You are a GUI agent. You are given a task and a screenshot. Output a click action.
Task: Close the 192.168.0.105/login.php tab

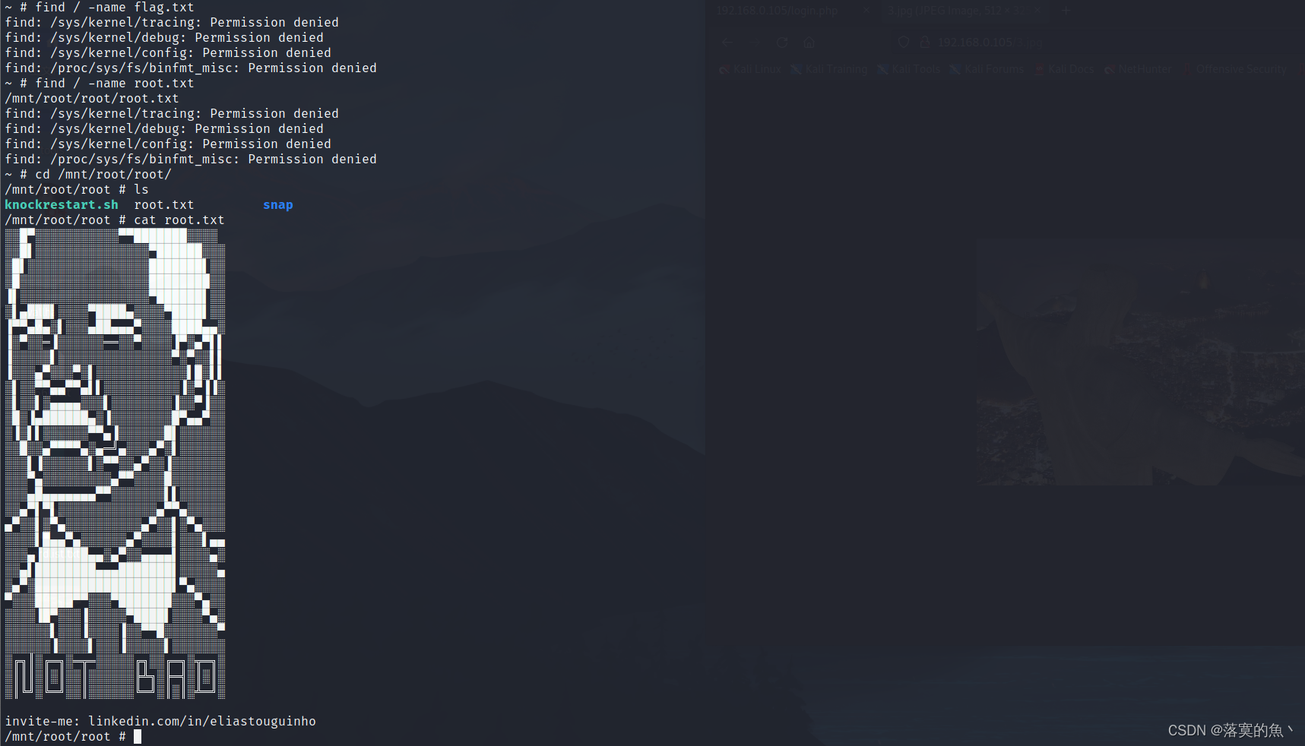pos(866,11)
